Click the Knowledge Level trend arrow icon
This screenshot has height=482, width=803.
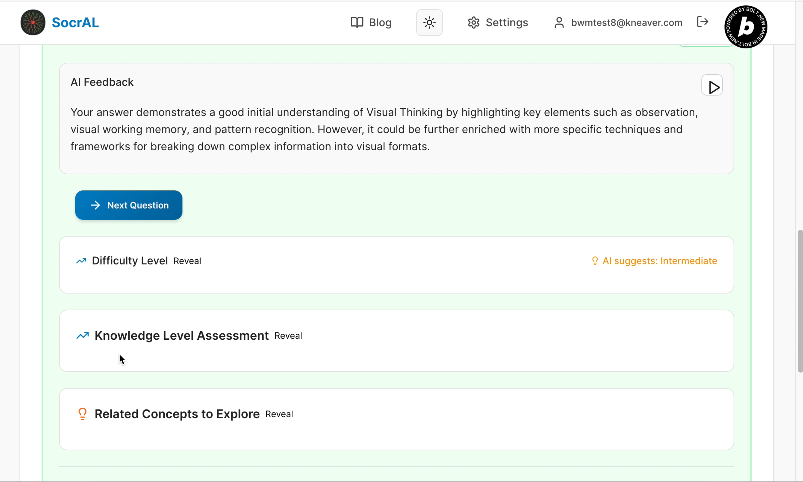coord(83,336)
